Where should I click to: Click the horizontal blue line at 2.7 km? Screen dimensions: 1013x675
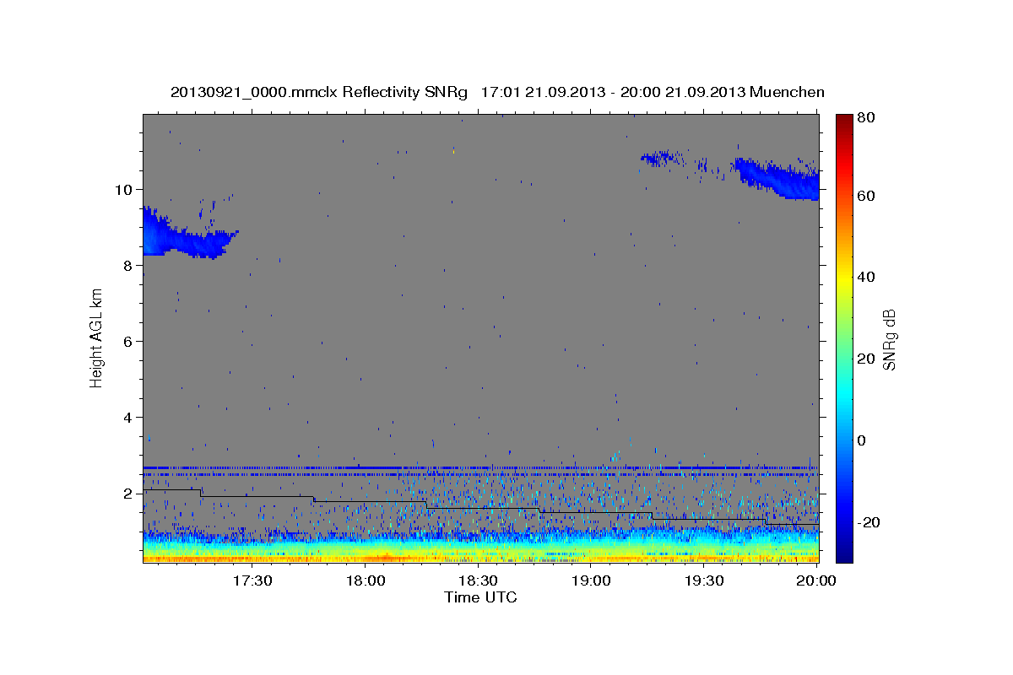click(480, 467)
